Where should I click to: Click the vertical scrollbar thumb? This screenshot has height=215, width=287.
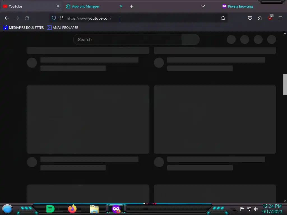click(285, 84)
